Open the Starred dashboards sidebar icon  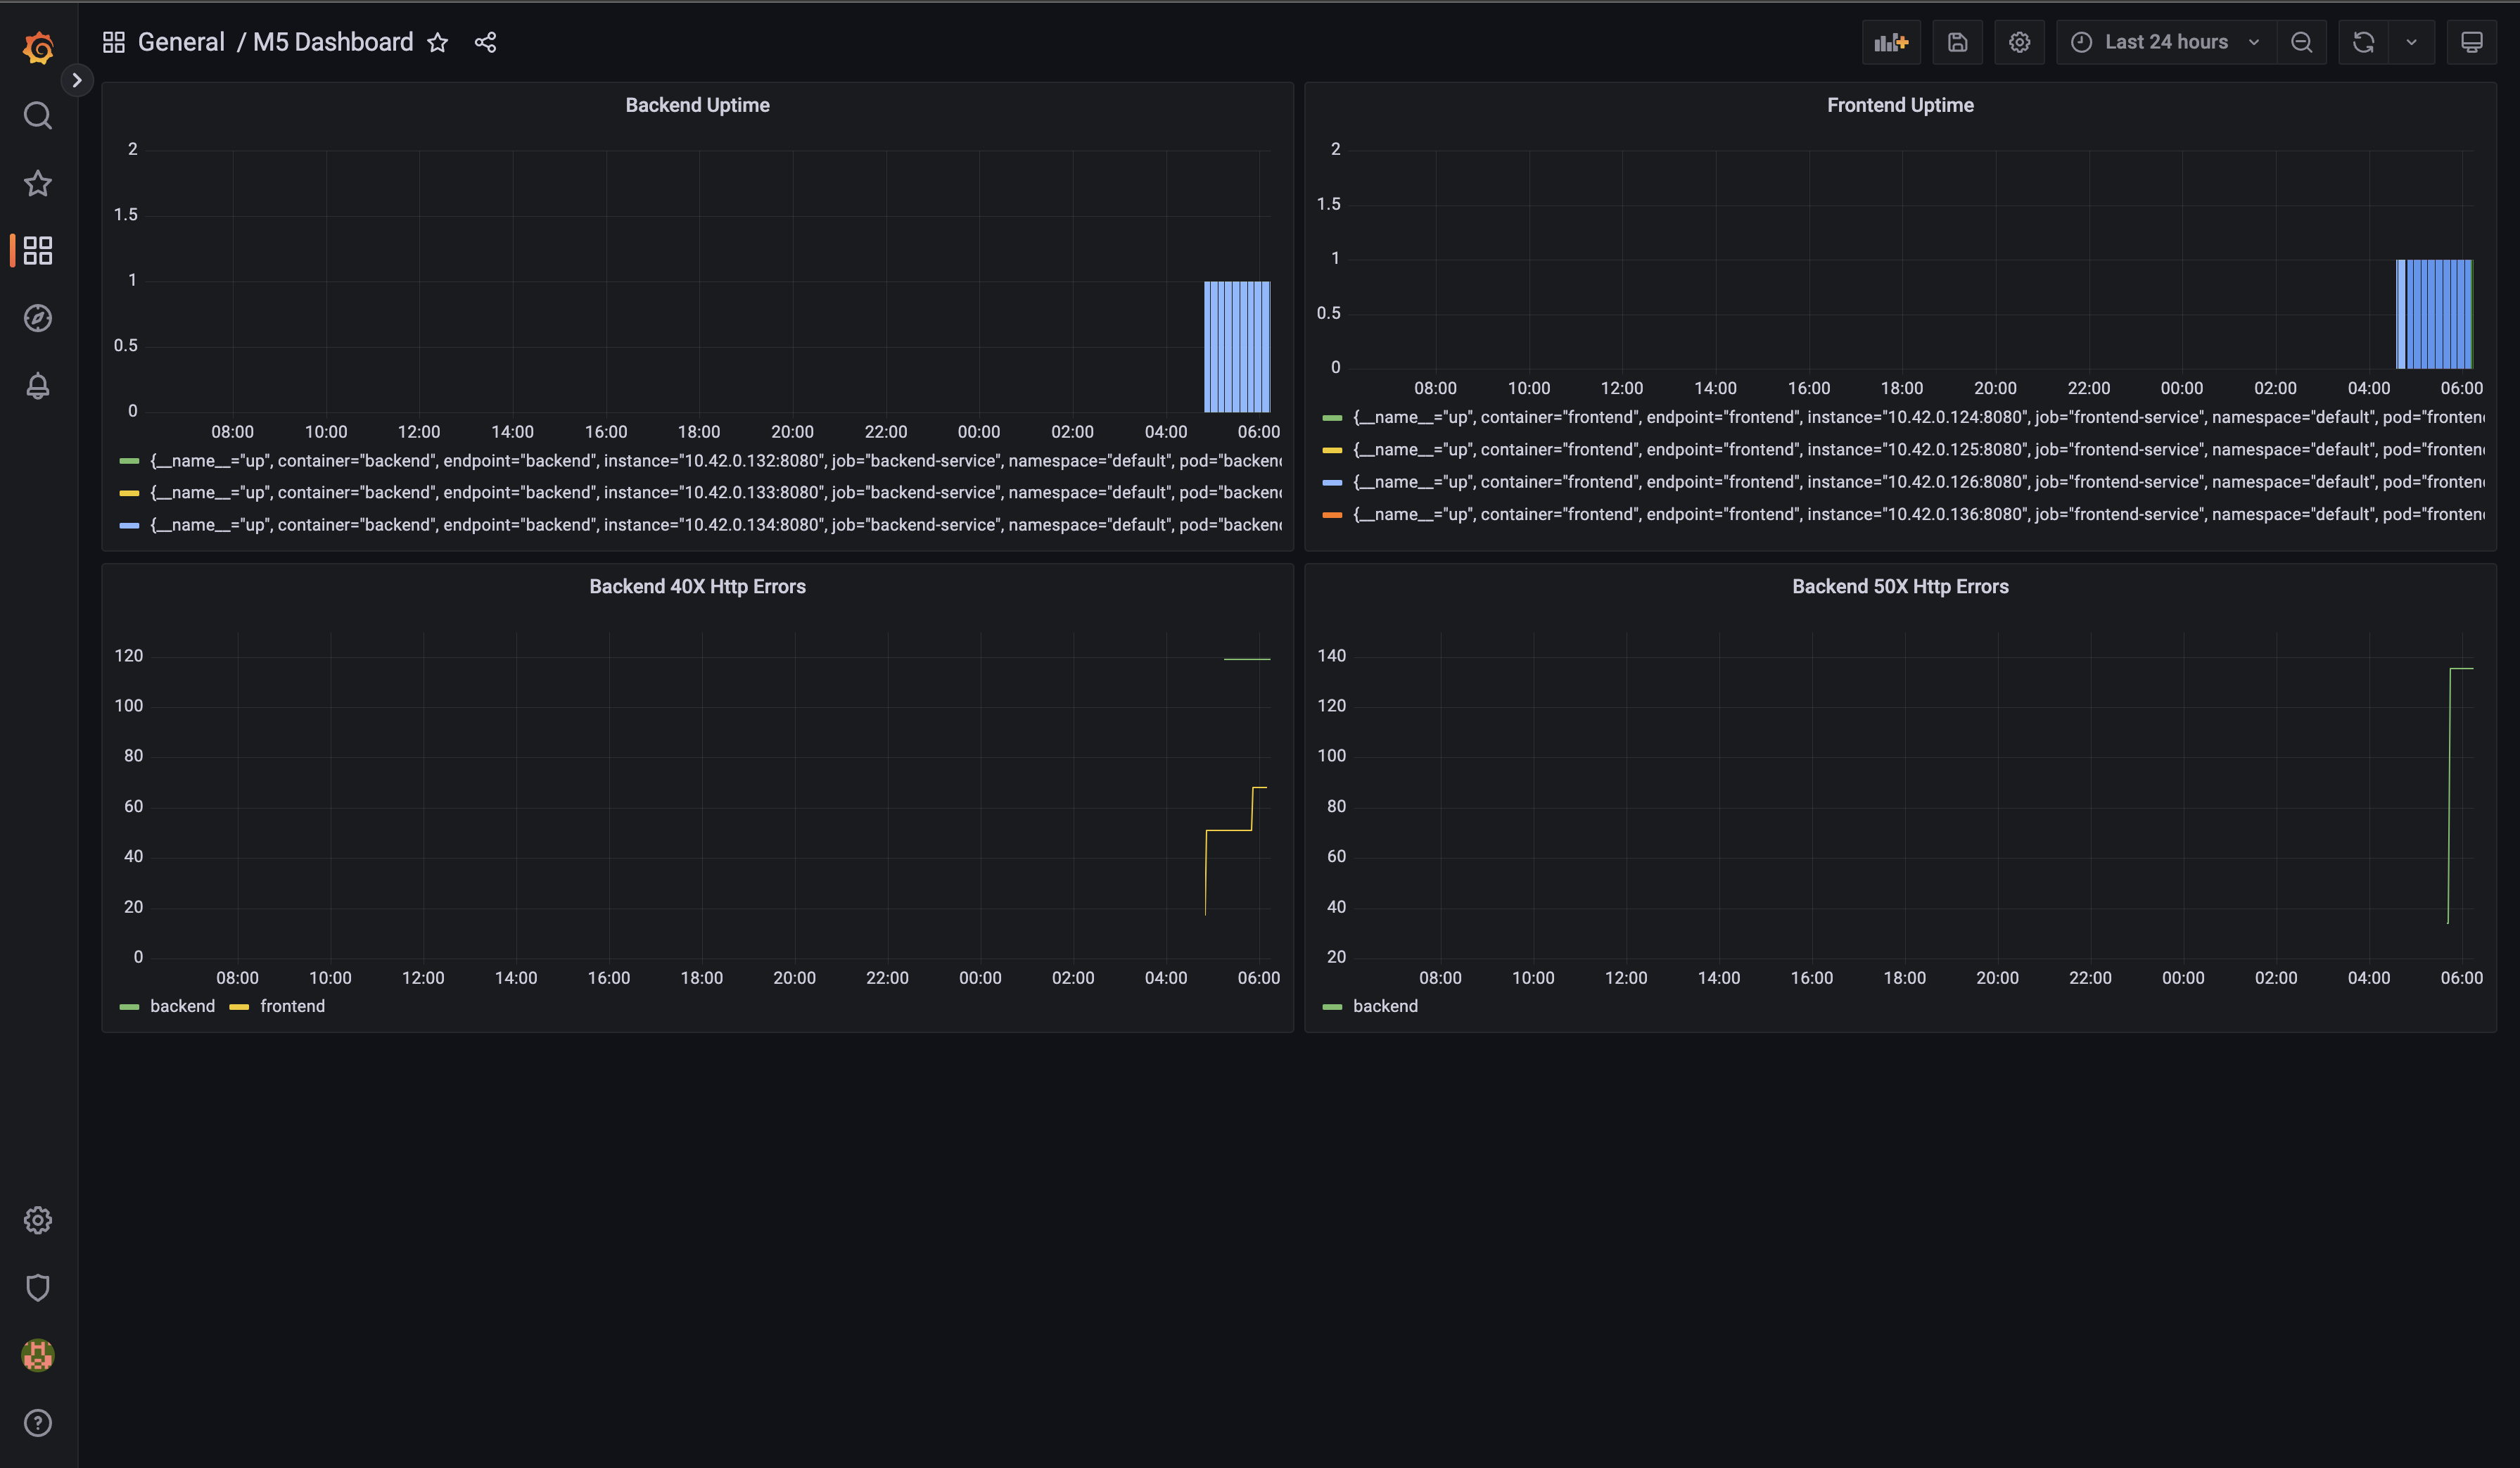click(38, 183)
